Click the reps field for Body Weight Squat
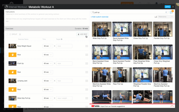The image size is (179, 112). pyautogui.click(x=64, y=46)
